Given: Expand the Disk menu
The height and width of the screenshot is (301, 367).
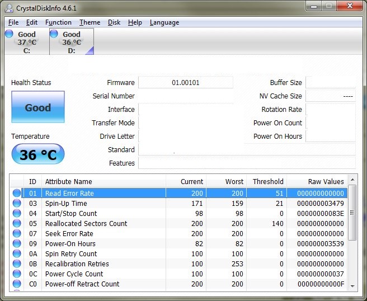Looking at the screenshot, I should click(114, 22).
